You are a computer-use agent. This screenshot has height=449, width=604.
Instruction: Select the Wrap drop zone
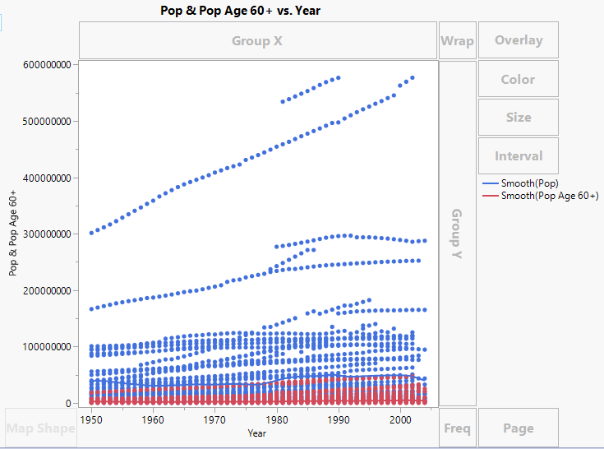[457, 40]
